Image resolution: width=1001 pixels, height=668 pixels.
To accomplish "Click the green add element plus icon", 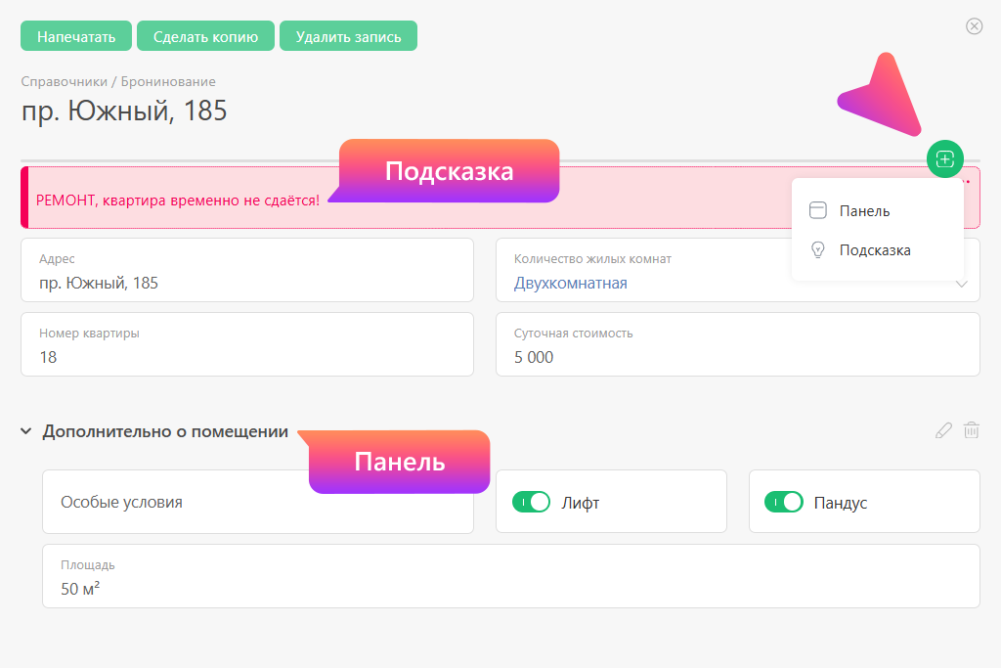I will (944, 159).
